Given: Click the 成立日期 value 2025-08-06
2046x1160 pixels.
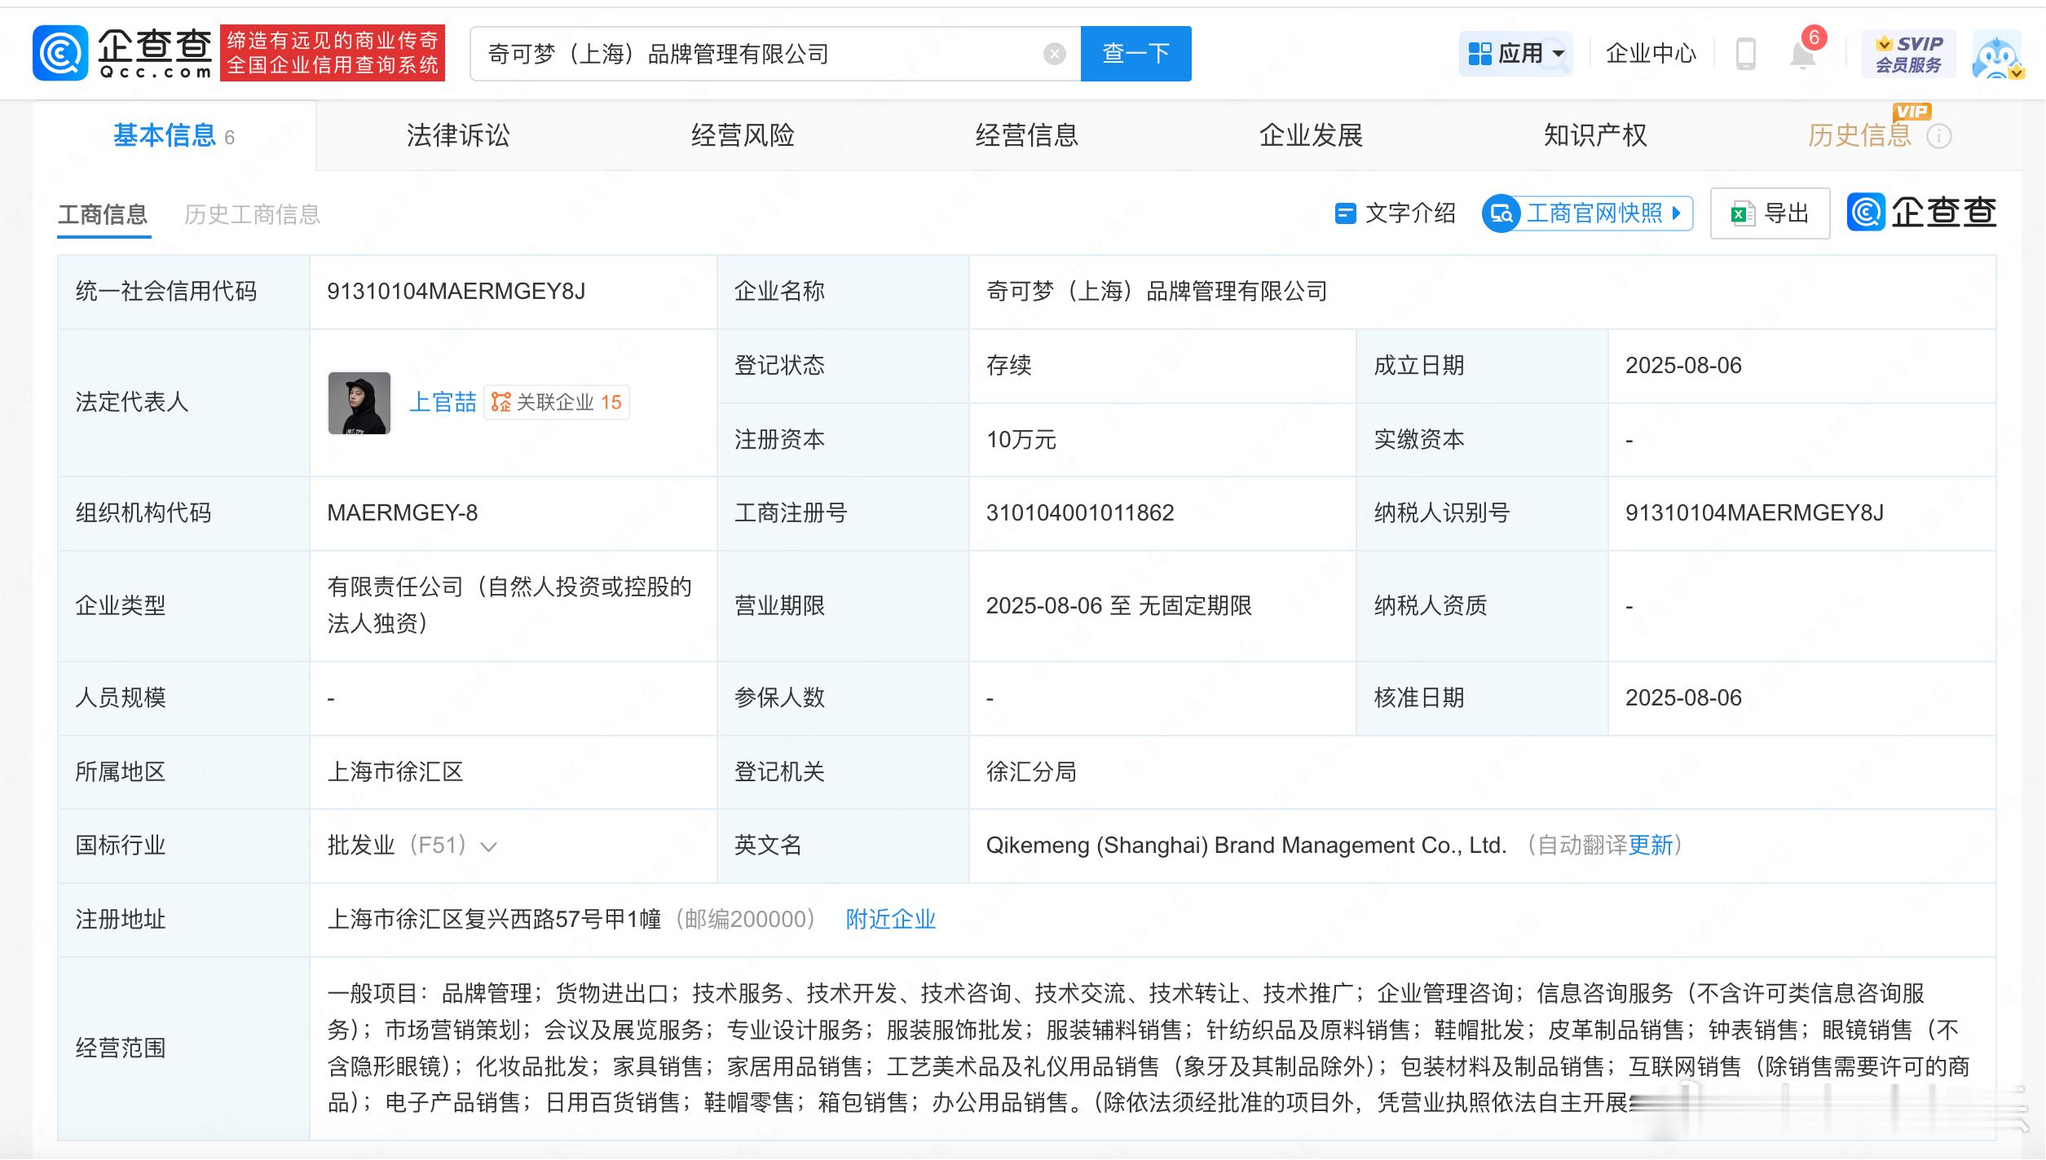Looking at the screenshot, I should 1683,366.
